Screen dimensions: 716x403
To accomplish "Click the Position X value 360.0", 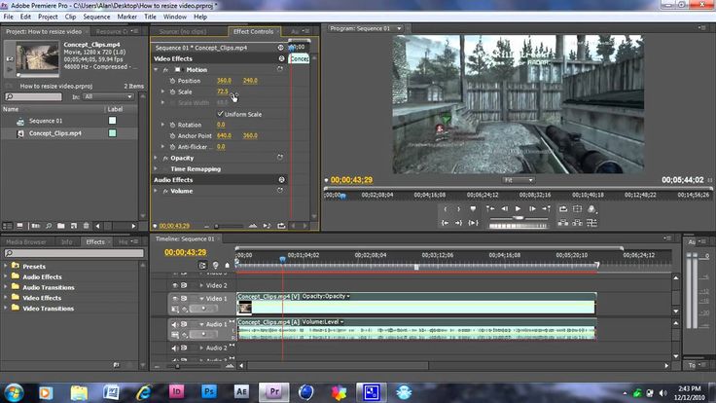I will click(x=224, y=81).
